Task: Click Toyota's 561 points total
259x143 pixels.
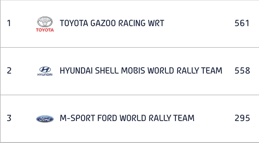Action: (242, 23)
